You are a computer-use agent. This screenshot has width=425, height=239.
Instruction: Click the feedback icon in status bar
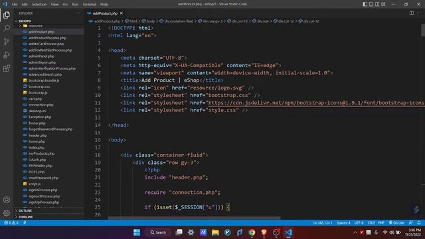411,223
